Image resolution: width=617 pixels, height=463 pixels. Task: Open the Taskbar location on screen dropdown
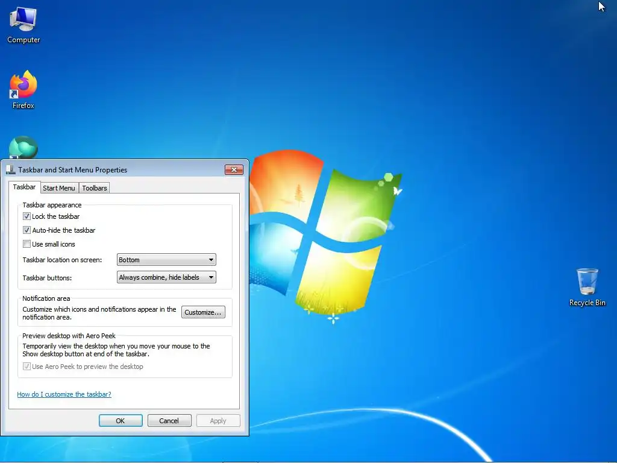click(166, 260)
